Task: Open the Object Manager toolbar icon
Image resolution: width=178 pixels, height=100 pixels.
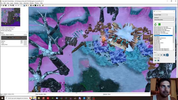Action: (x=38, y=6)
